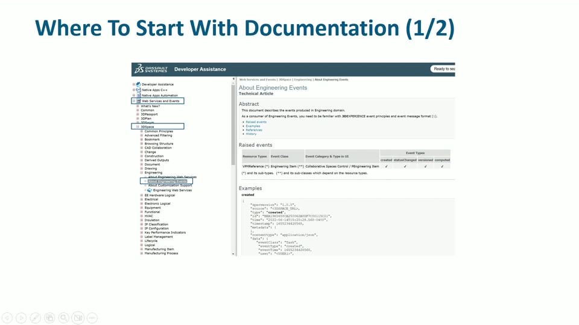Collapse the Web Services and Events node

coord(134,101)
